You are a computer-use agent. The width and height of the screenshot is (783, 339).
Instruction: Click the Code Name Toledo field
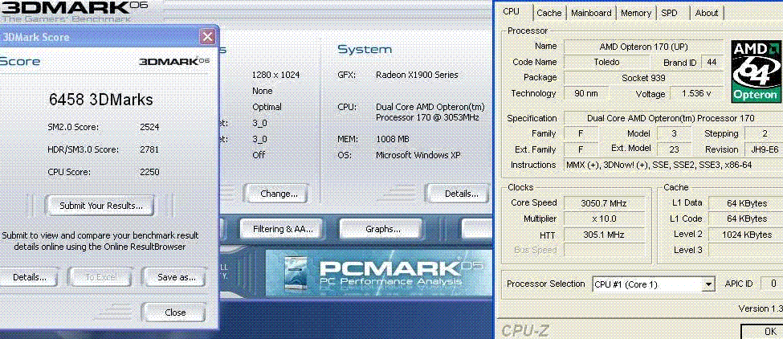pyautogui.click(x=607, y=63)
